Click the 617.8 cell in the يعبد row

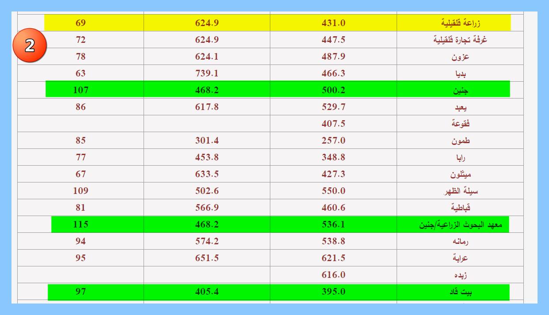coord(207,107)
